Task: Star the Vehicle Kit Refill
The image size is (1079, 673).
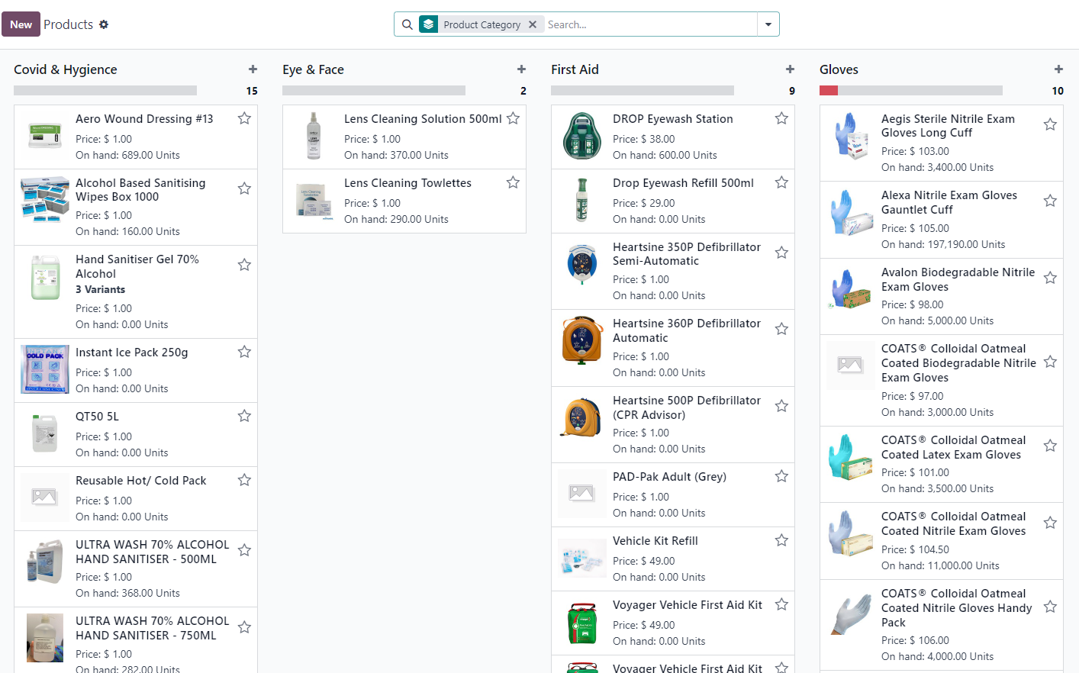Action: click(781, 540)
